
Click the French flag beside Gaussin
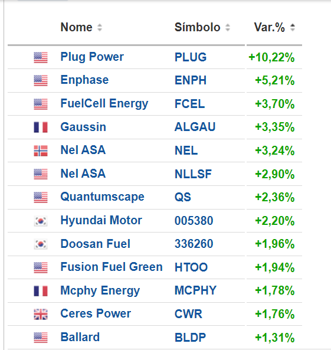pos(41,127)
